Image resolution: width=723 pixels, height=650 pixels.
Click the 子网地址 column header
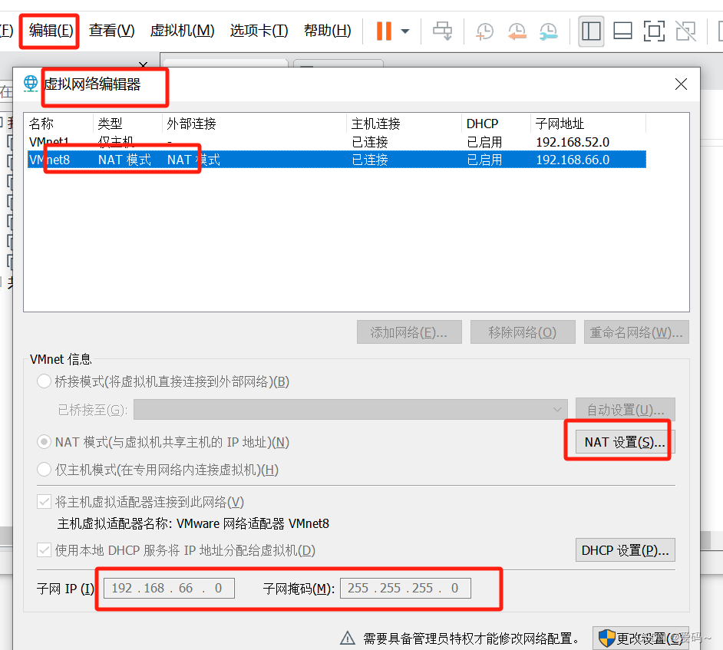[588, 124]
